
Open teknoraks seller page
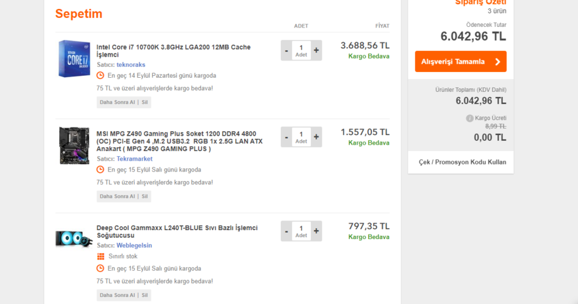[x=130, y=65]
